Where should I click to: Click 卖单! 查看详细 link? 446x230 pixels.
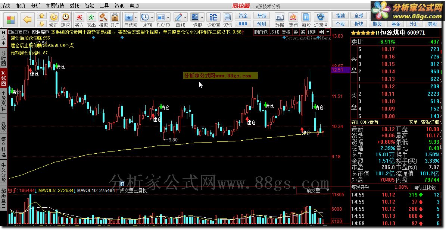click(x=424, y=122)
